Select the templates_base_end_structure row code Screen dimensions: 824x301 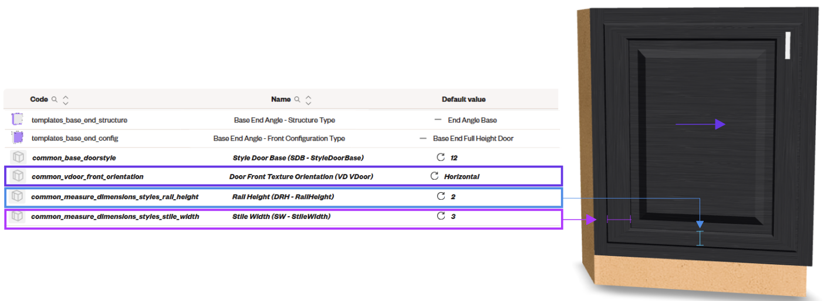pyautogui.click(x=79, y=120)
